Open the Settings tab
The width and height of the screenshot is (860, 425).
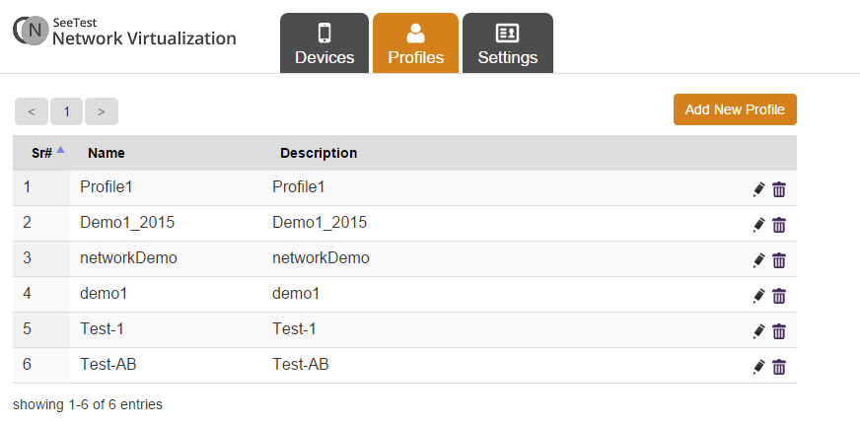(x=508, y=43)
